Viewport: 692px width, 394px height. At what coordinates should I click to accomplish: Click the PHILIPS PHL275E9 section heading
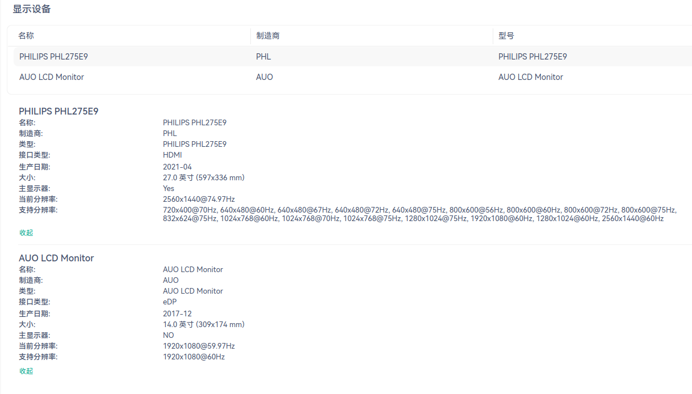coord(58,111)
